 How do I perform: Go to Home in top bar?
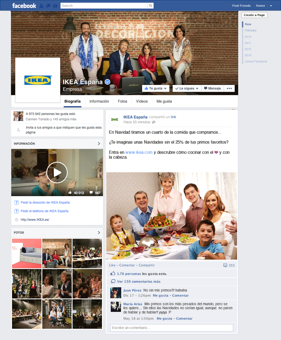click(x=260, y=6)
